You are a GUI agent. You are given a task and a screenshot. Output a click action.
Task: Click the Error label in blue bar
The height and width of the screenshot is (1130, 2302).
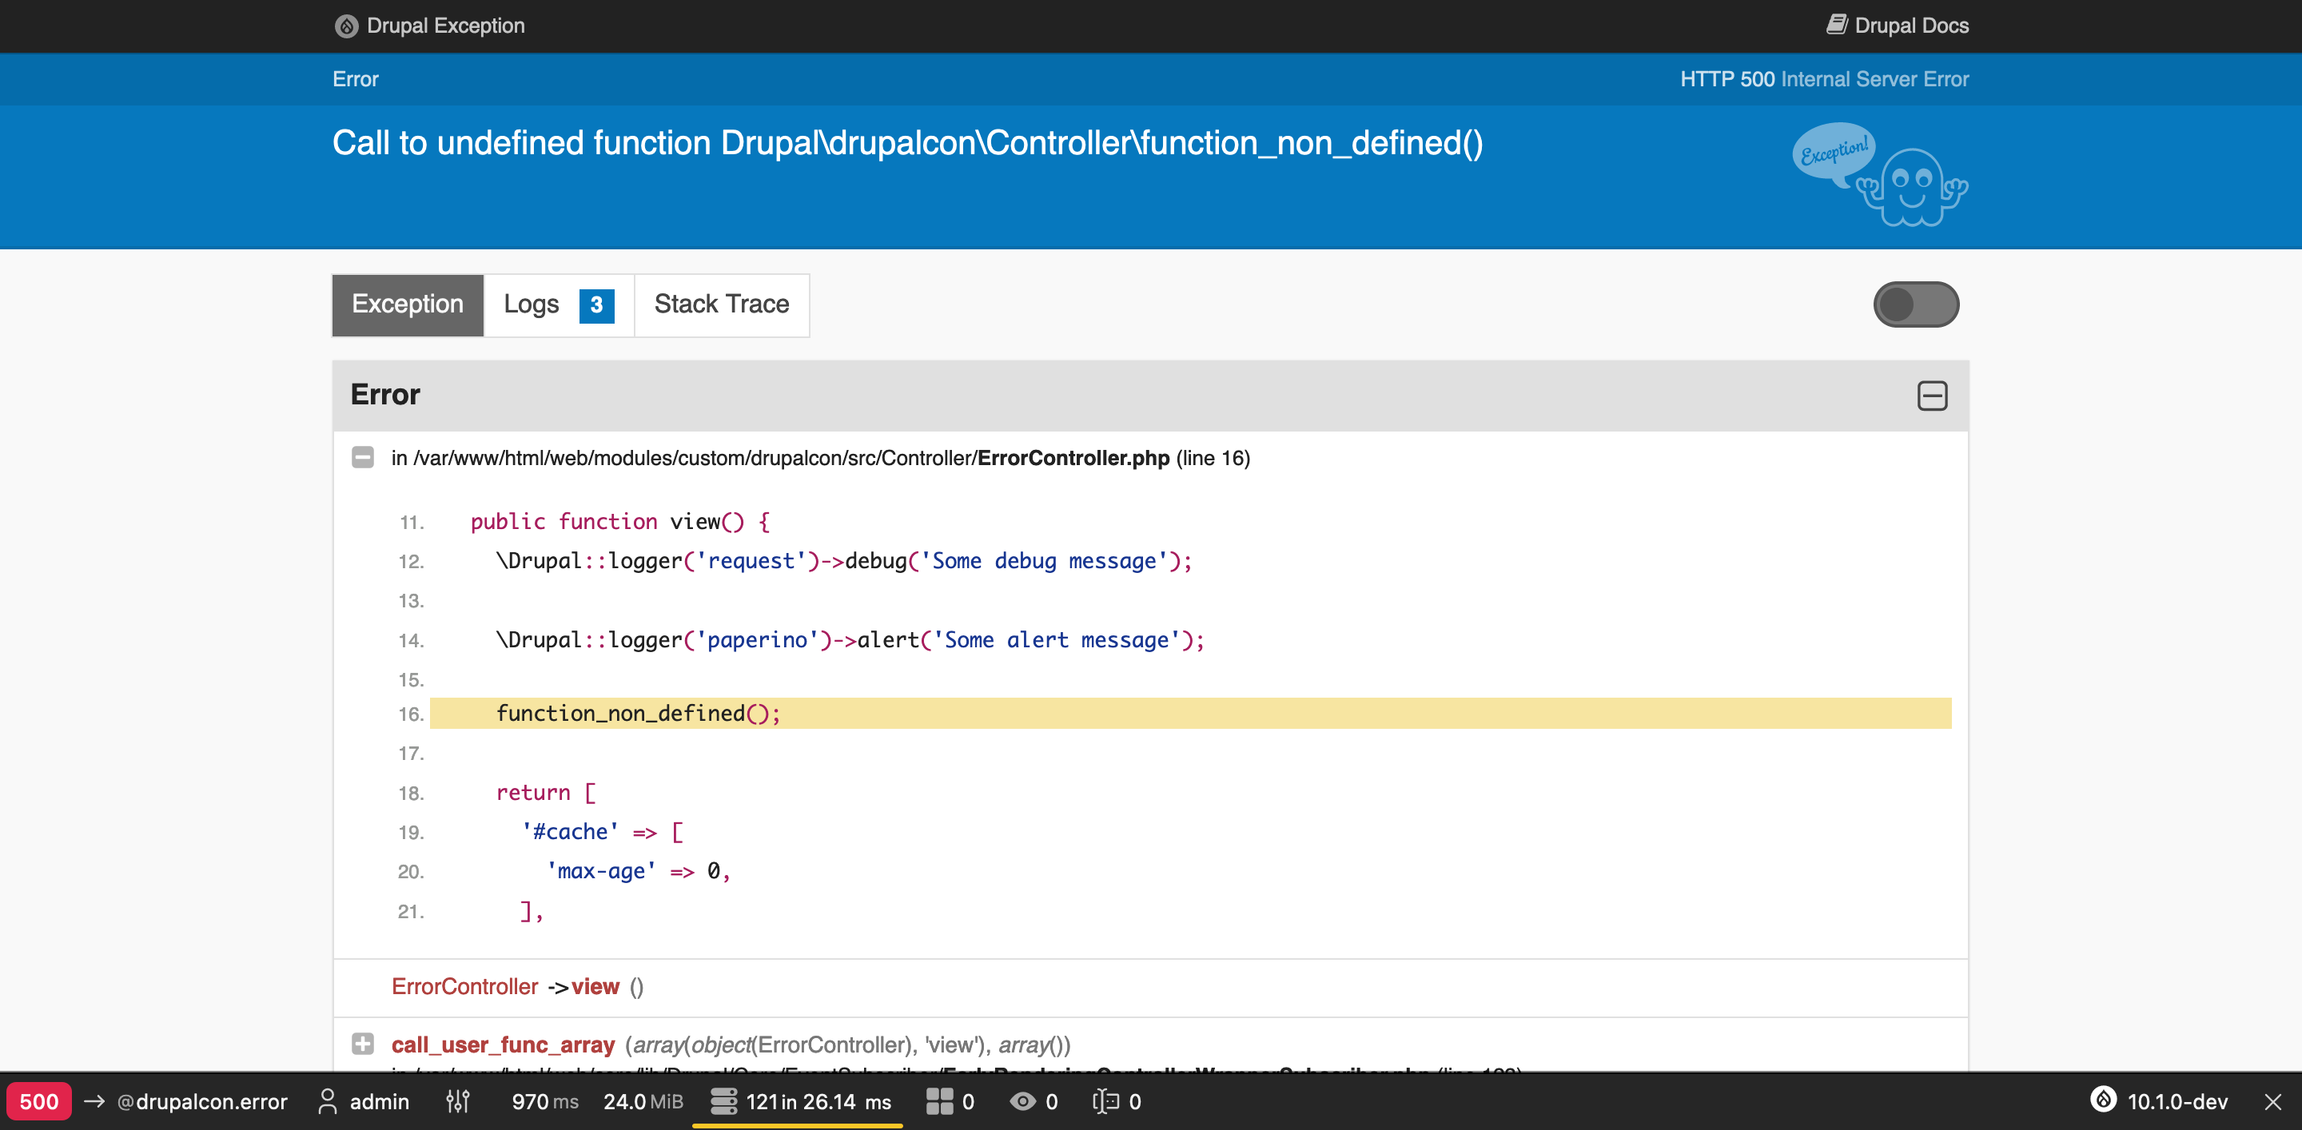356,79
